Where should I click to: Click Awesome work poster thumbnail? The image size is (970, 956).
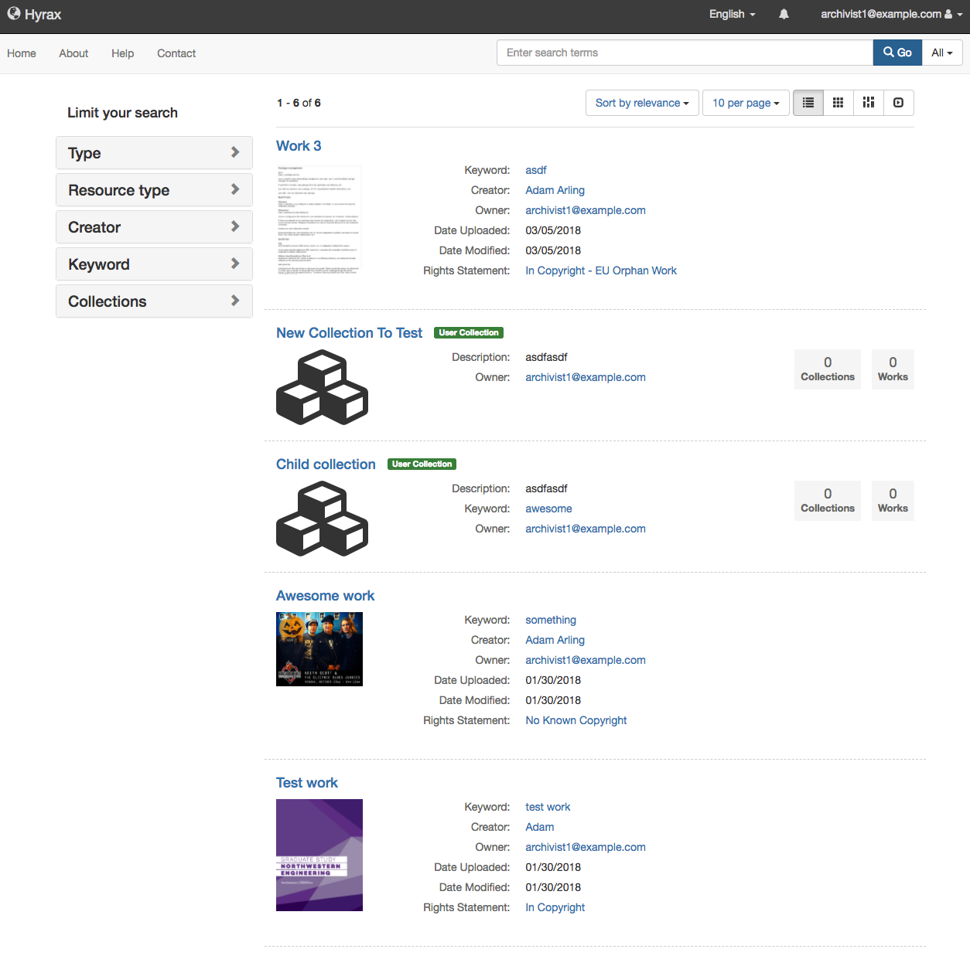[319, 649]
